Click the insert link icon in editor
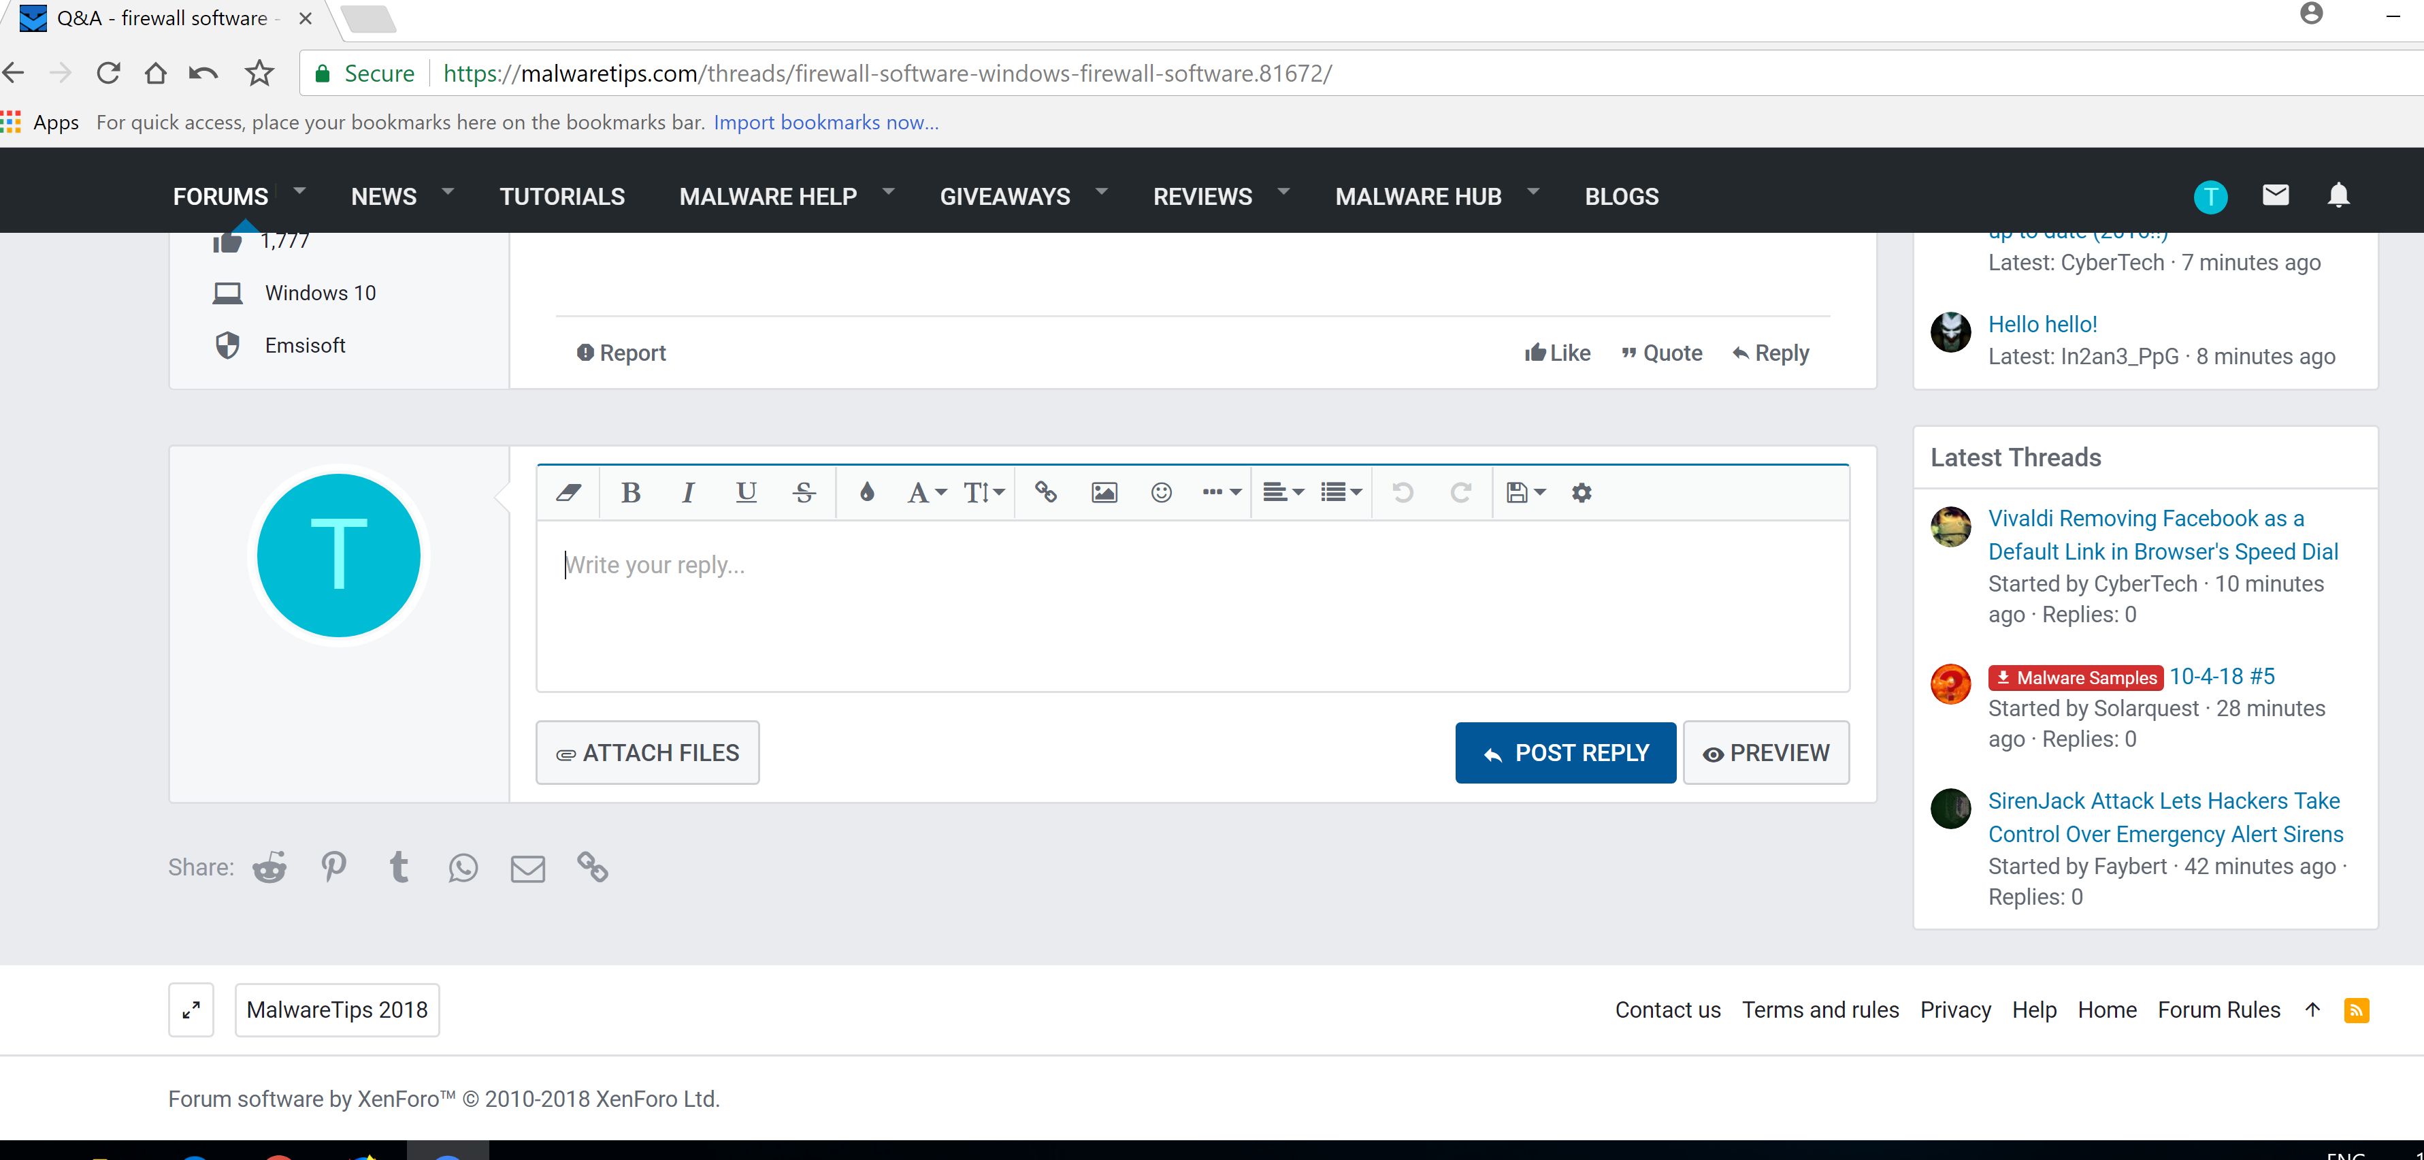2424x1160 pixels. [1045, 492]
